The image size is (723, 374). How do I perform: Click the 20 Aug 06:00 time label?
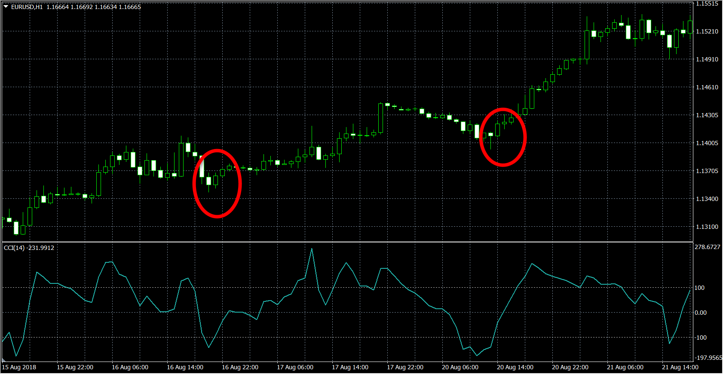[x=460, y=367]
